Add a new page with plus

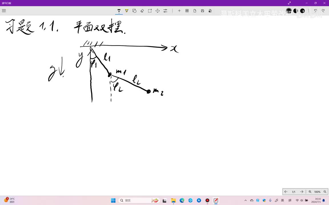(x=179, y=11)
